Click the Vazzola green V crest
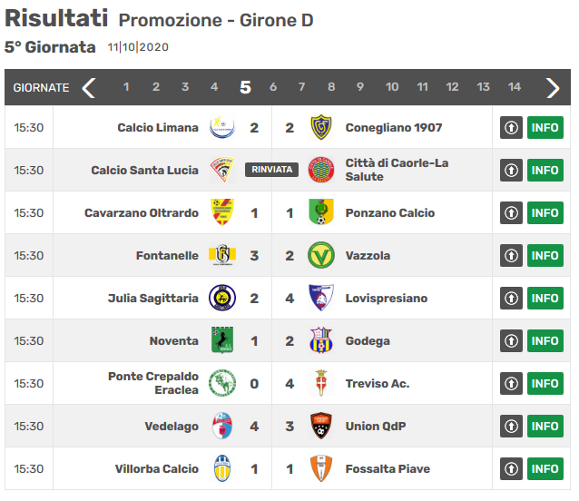The image size is (579, 501). (x=321, y=255)
